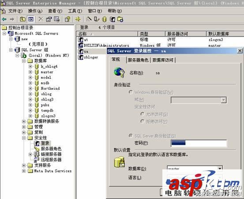Open the 工具 menu
244x199 pixels.
(75, 11)
